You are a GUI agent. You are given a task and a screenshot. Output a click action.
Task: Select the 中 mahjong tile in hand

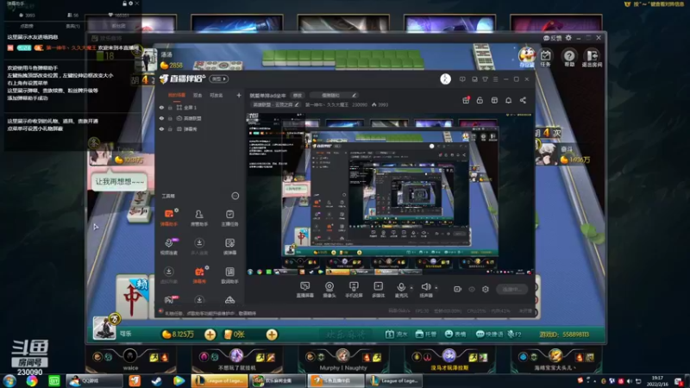[133, 297]
